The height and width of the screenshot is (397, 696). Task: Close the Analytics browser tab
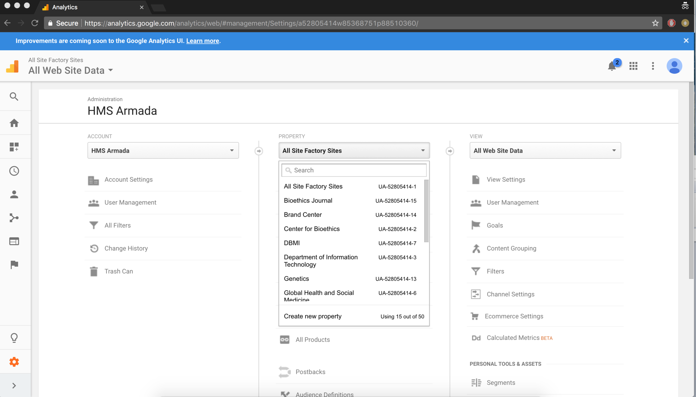point(142,7)
